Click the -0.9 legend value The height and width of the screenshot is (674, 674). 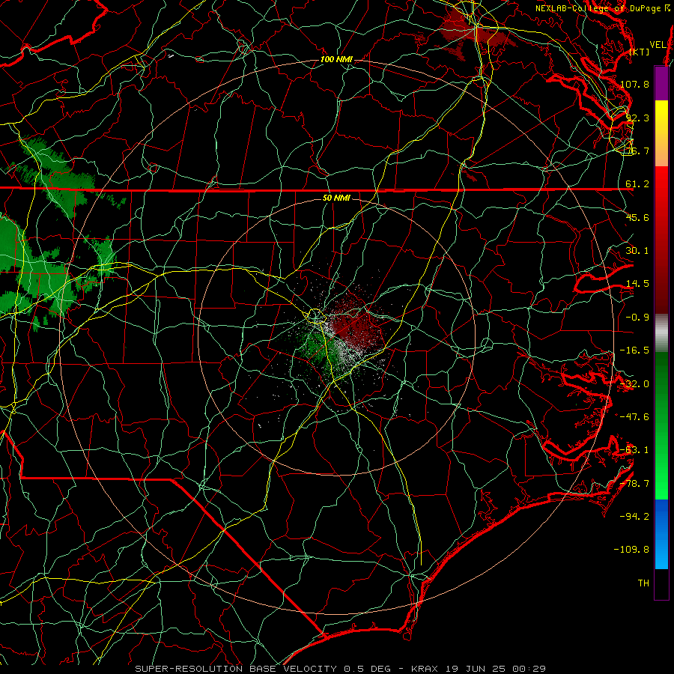point(637,318)
